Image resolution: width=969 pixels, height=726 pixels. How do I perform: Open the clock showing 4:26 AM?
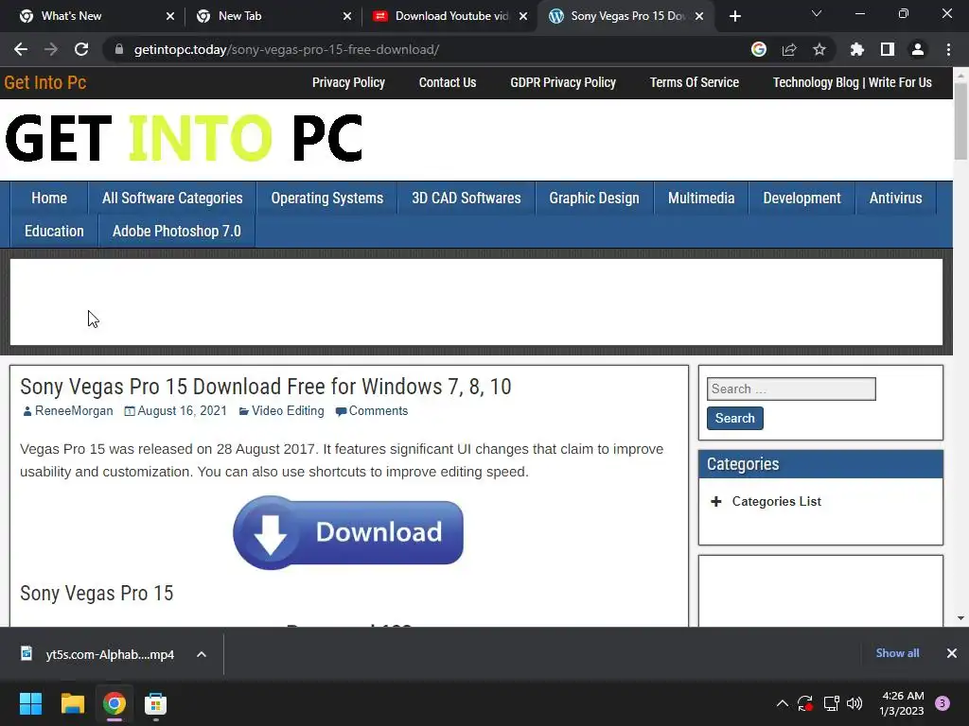(x=902, y=703)
